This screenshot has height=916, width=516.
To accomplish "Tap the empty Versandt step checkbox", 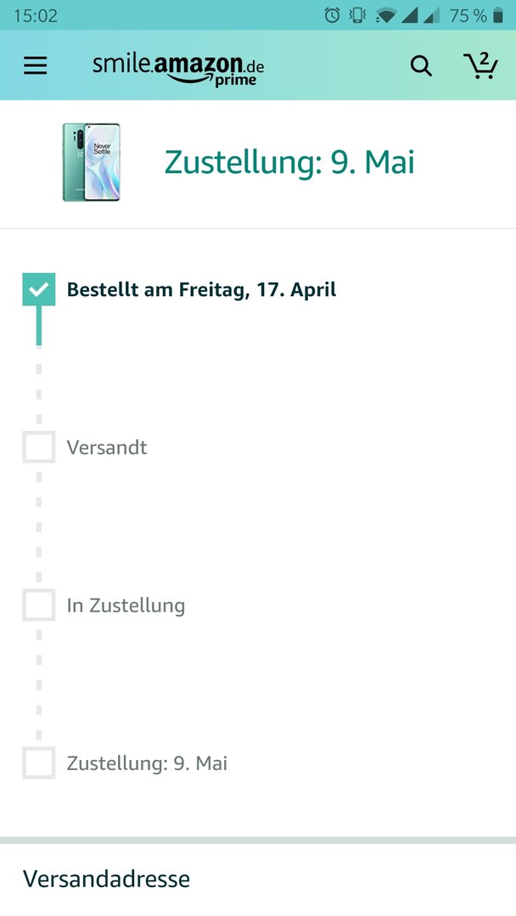I will (38, 447).
